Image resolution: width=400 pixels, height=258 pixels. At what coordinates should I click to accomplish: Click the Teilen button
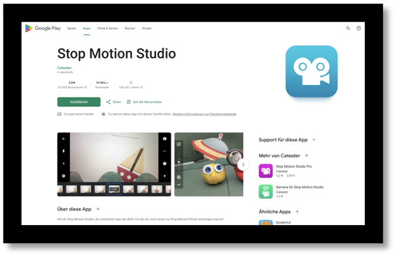114,102
